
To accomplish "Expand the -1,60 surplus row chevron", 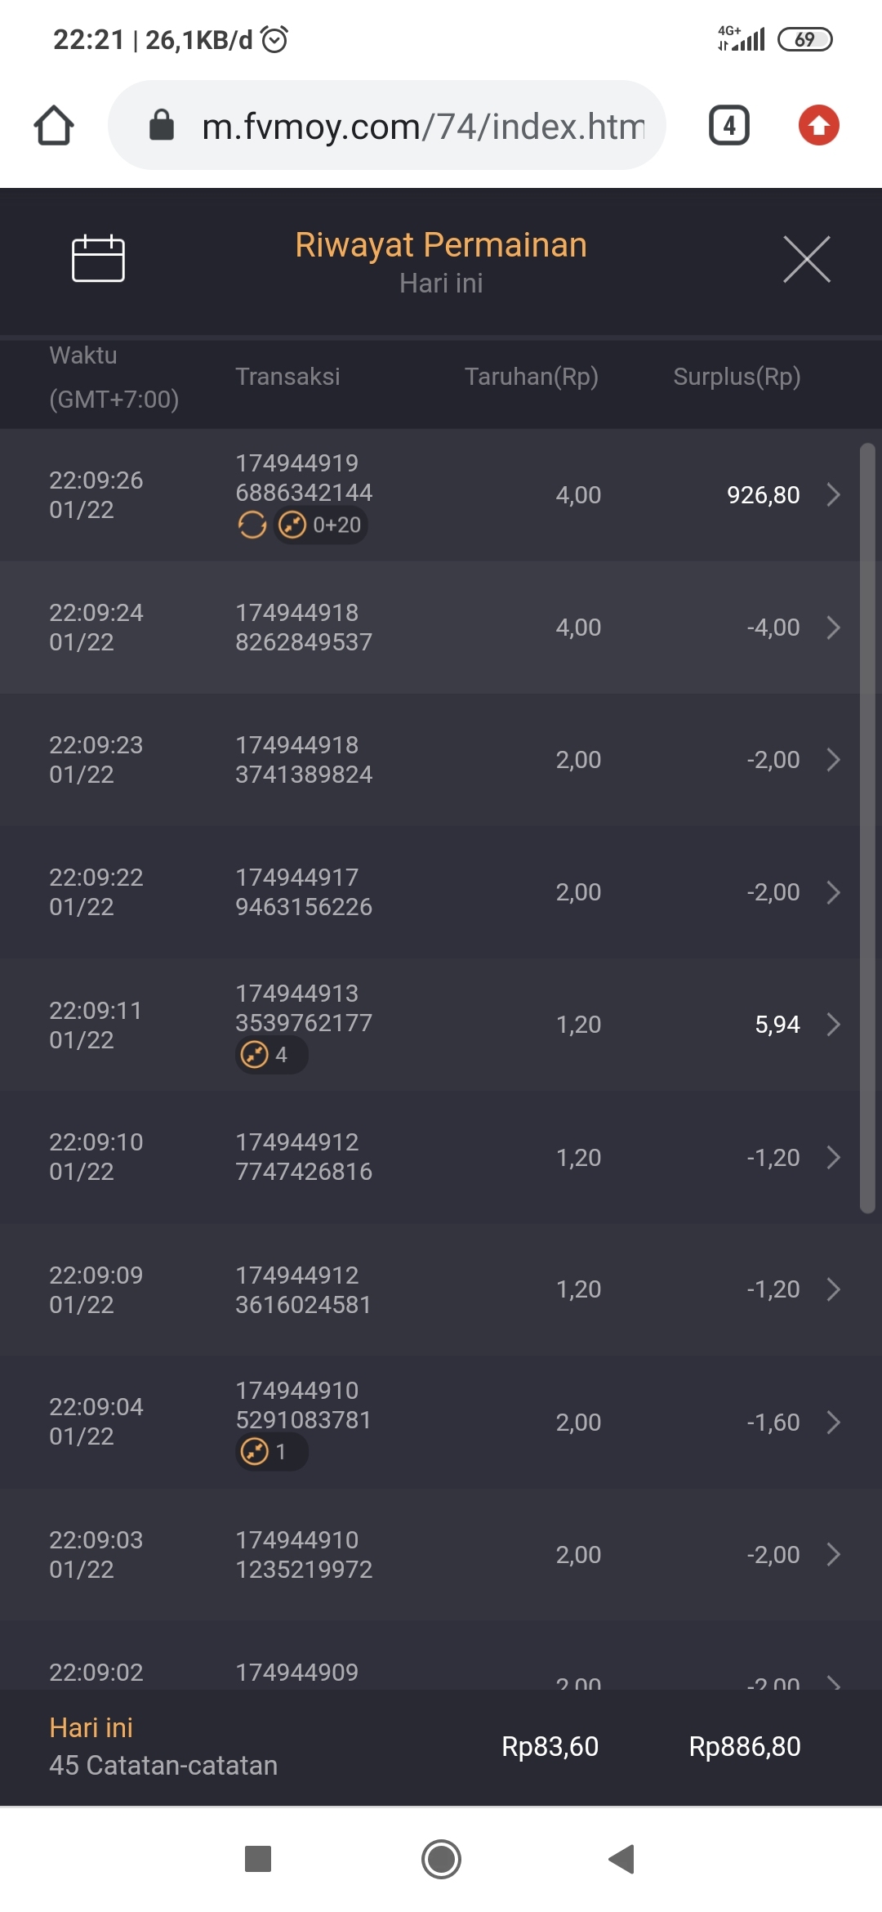I will (x=833, y=1423).
